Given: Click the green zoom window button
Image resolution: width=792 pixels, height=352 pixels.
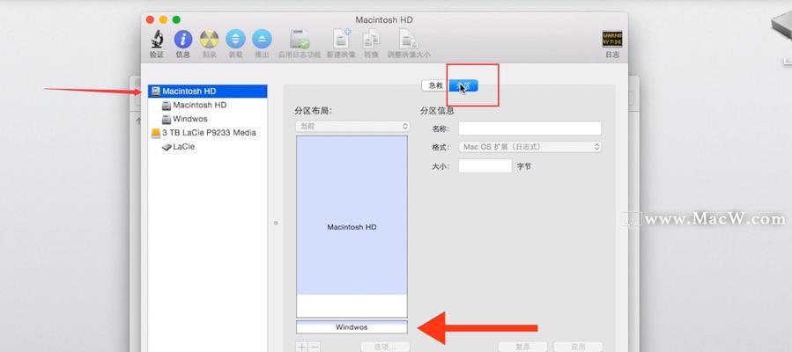Looking at the screenshot, I should tap(176, 19).
